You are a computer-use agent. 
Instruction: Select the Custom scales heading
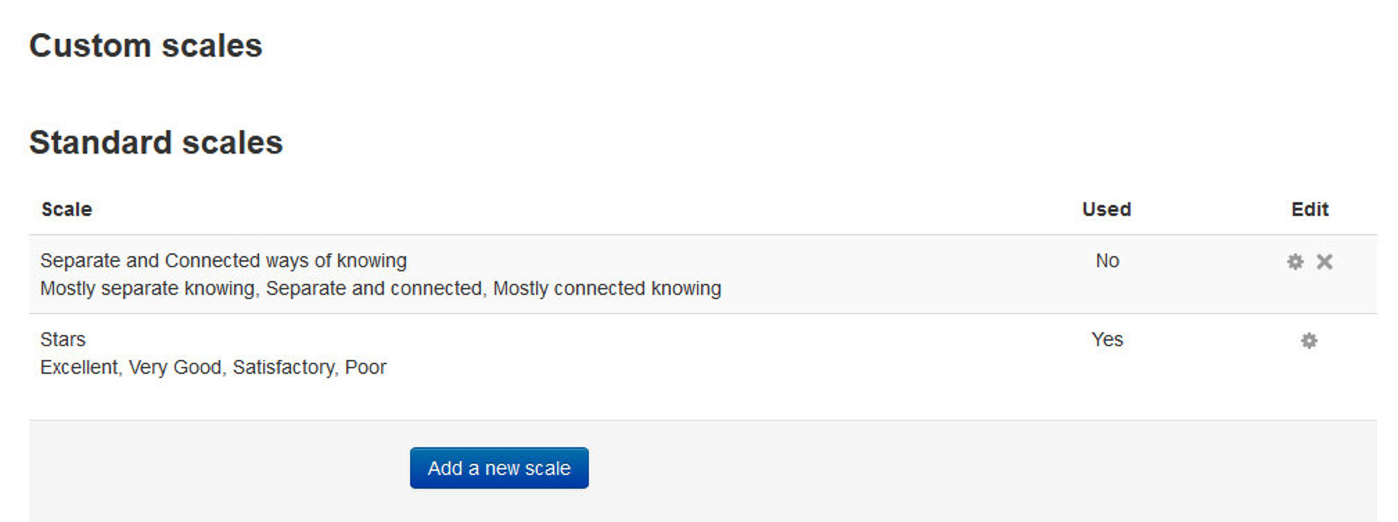click(x=145, y=46)
